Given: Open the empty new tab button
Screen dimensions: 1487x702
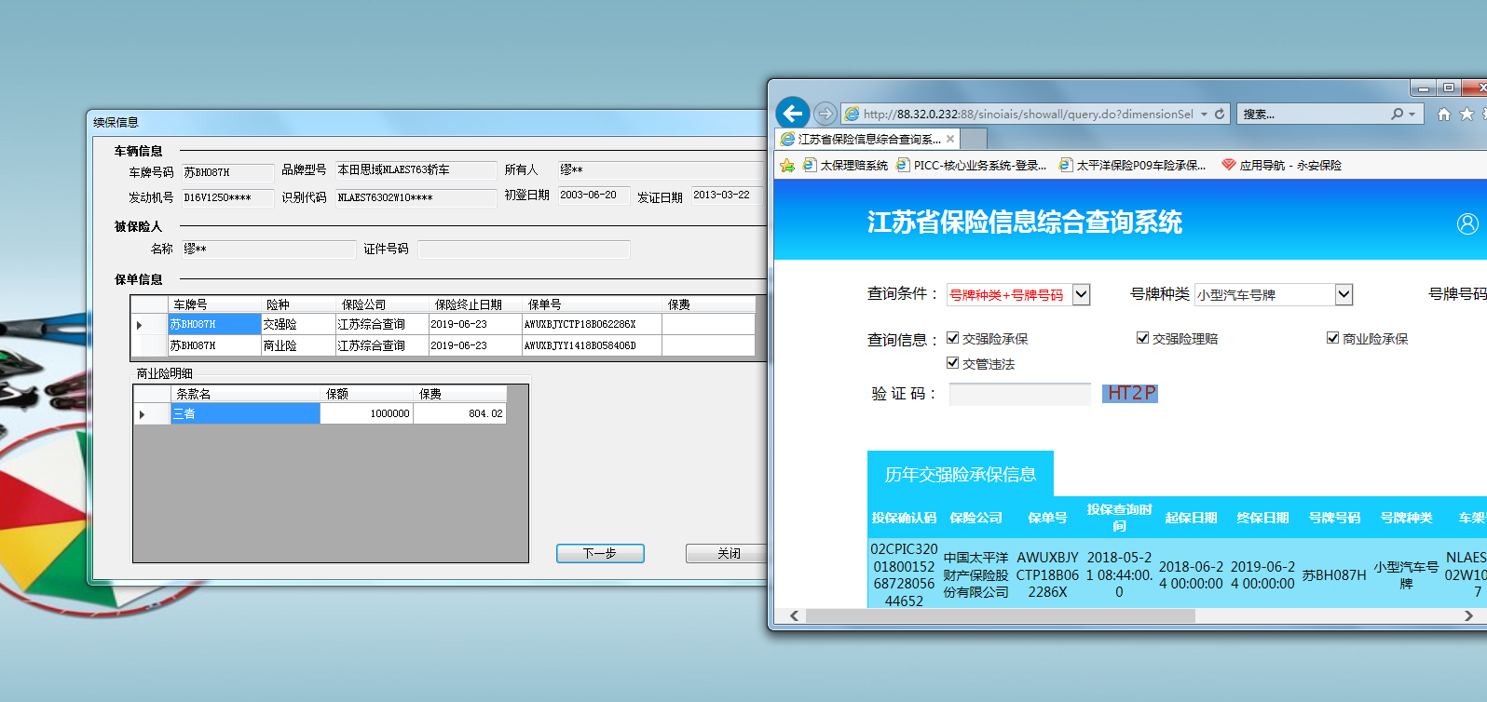Looking at the screenshot, I should [x=974, y=139].
